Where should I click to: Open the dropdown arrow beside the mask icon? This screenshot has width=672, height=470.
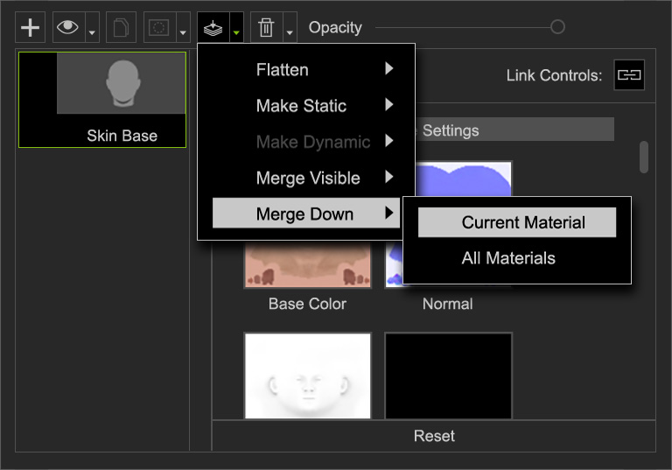pyautogui.click(x=183, y=32)
